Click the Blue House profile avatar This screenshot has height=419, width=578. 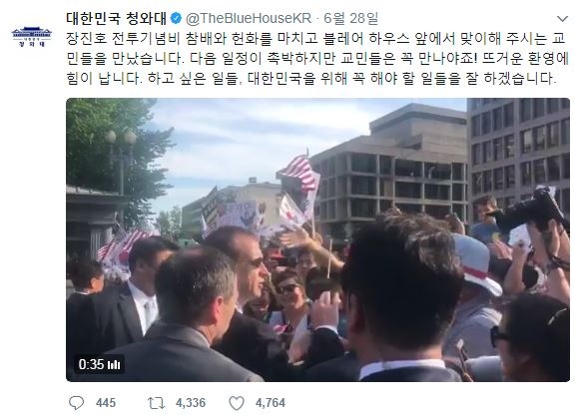(31, 36)
